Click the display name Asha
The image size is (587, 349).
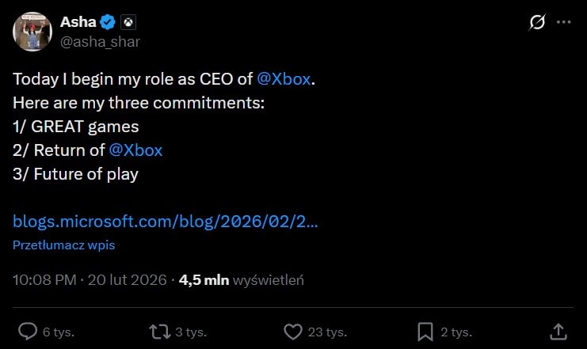[x=78, y=22]
